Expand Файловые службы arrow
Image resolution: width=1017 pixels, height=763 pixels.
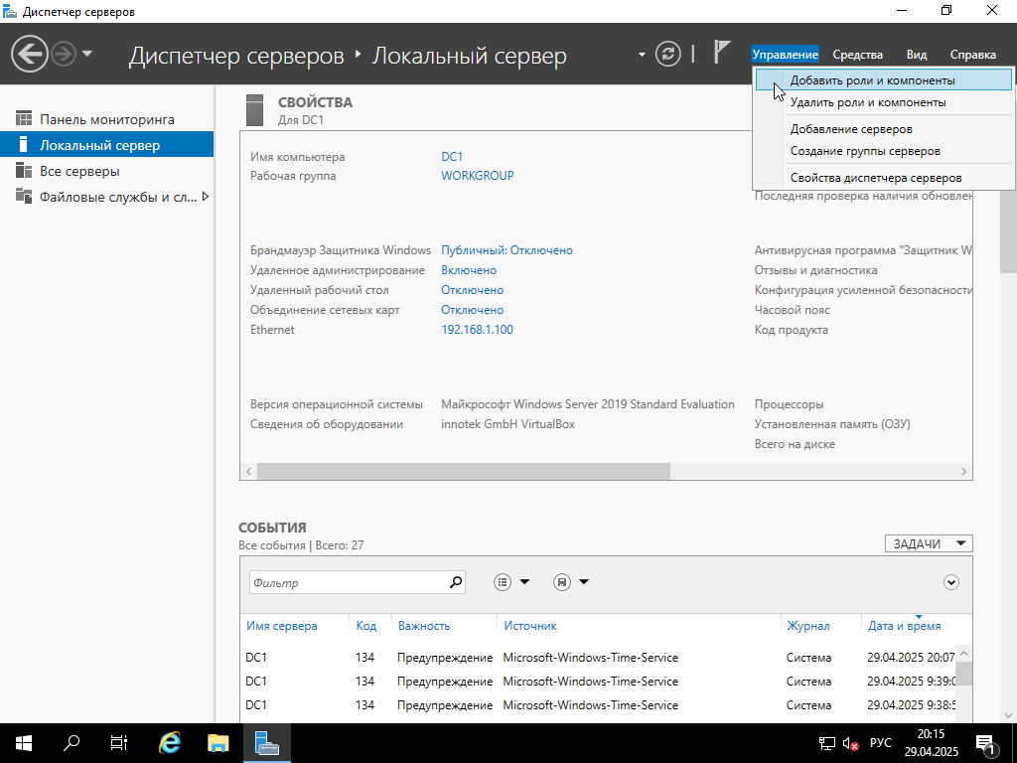[205, 197]
